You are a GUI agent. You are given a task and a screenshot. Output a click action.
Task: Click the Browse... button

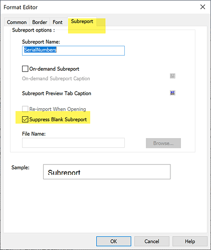point(163,143)
